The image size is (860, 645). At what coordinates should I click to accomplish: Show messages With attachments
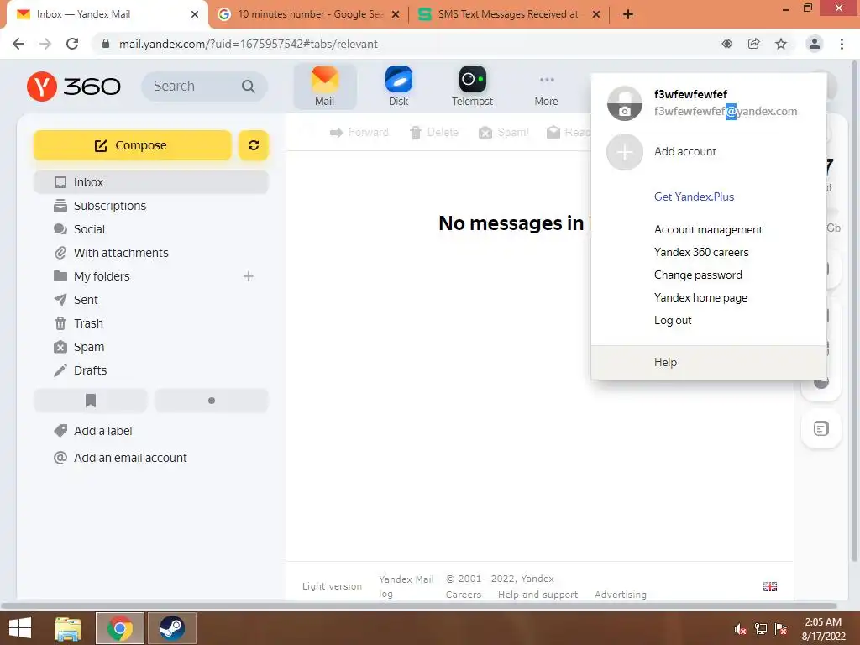point(121,253)
